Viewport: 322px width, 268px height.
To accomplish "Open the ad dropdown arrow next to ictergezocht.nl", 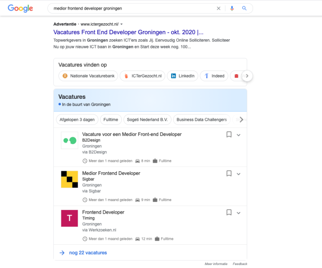I will (x=122, y=24).
